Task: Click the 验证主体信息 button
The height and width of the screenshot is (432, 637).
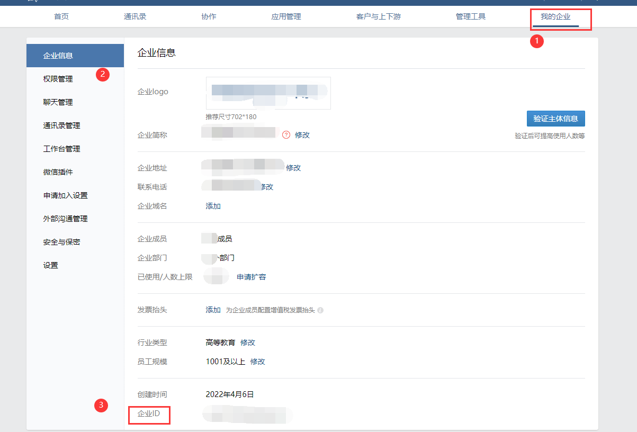Action: coord(556,119)
